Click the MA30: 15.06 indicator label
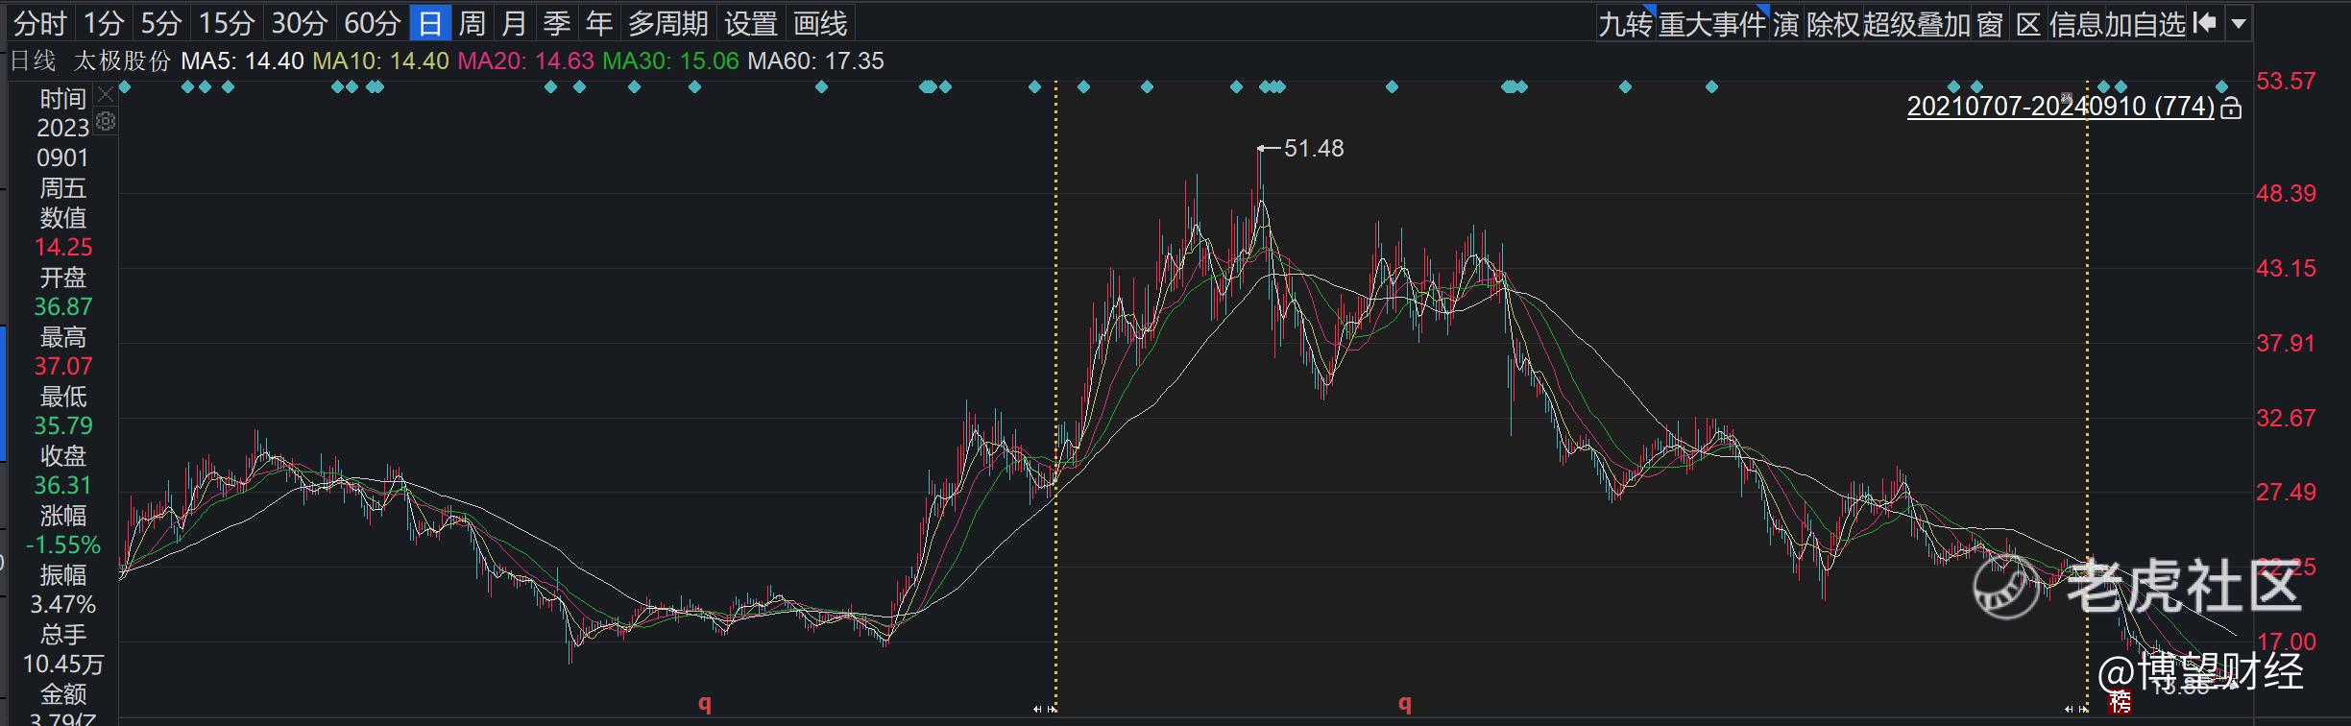The image size is (2351, 726). pyautogui.click(x=671, y=61)
